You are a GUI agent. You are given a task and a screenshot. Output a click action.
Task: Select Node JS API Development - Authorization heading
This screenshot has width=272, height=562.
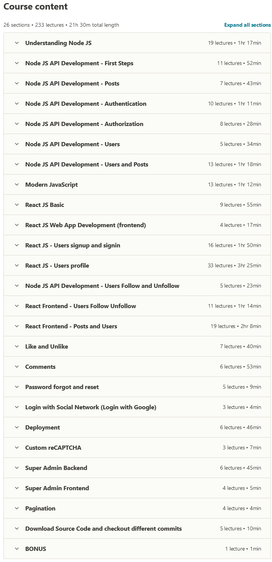click(84, 124)
